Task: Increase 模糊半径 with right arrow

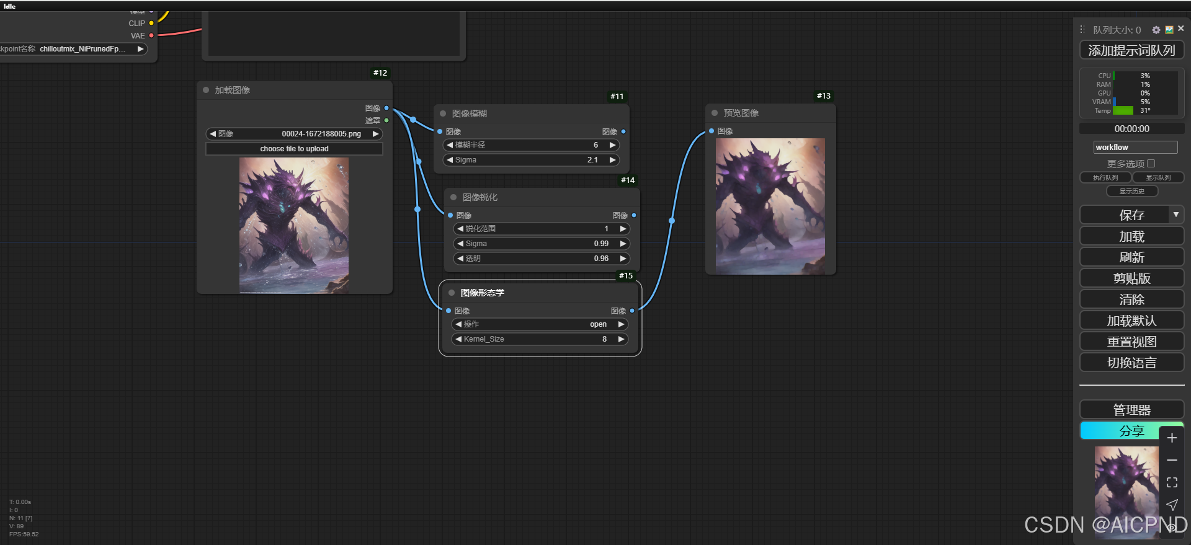Action: (613, 145)
